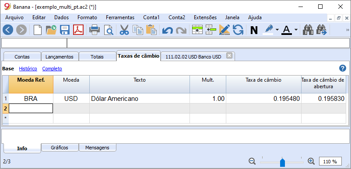Find next using binoculars with arrow

(x=322, y=30)
